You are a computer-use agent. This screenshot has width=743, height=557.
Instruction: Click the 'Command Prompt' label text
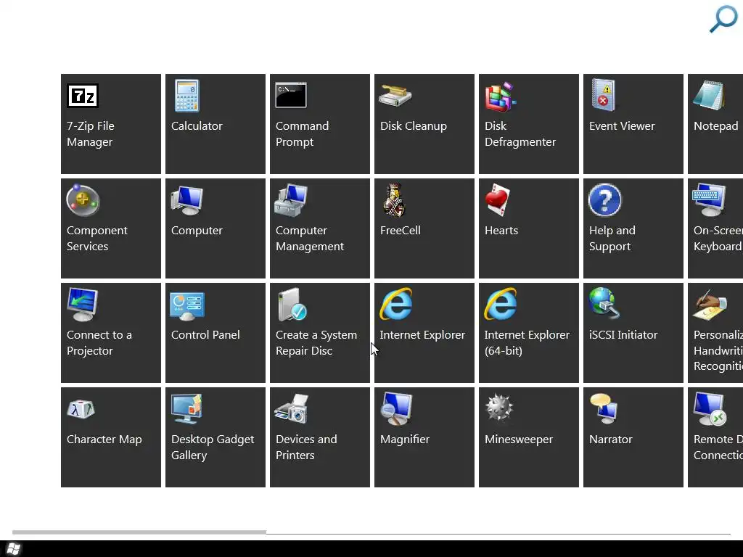(302, 134)
